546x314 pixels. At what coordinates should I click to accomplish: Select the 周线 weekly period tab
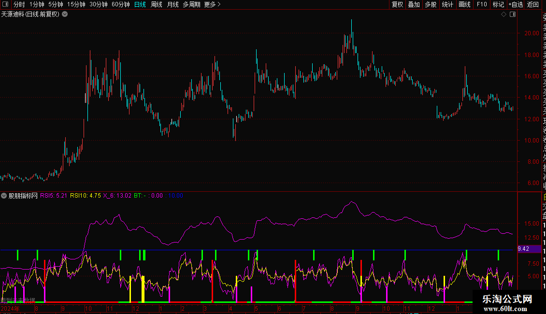[157, 4]
